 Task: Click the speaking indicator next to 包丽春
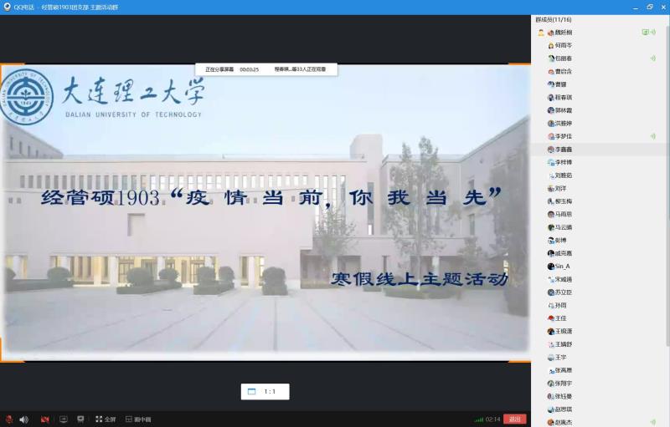point(652,58)
